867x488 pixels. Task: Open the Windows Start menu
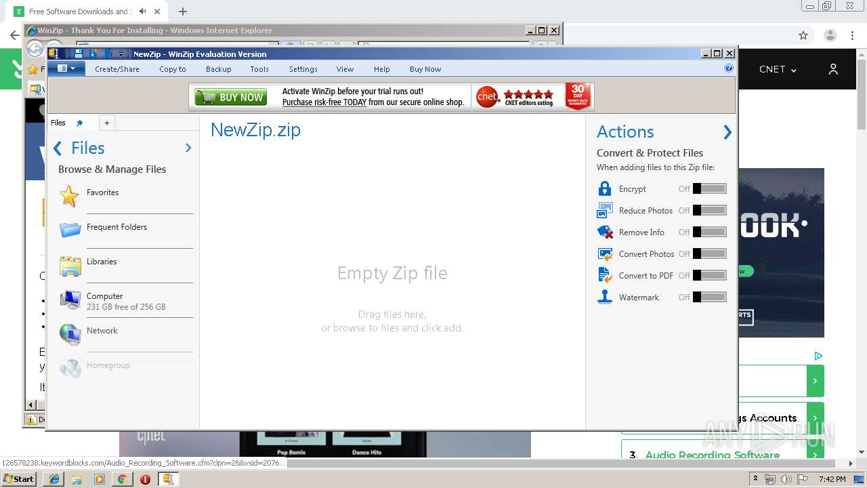[18, 479]
